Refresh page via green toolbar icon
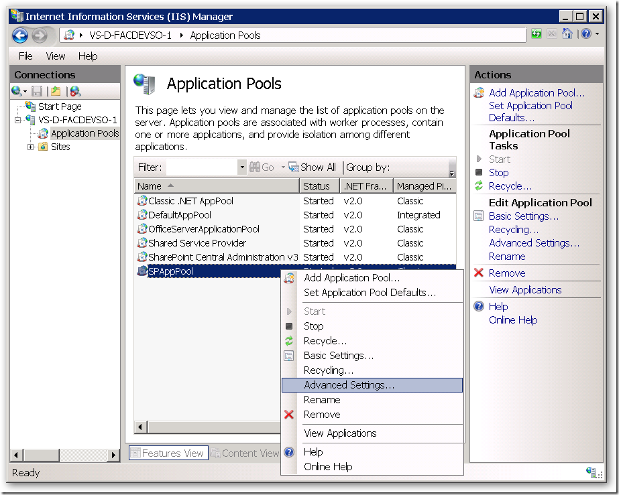619x495 pixels. pos(536,34)
